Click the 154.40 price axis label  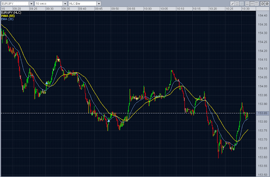pyautogui.click(x=262, y=16)
